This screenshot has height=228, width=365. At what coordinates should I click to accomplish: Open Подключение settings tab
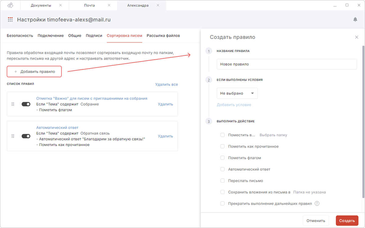point(50,36)
